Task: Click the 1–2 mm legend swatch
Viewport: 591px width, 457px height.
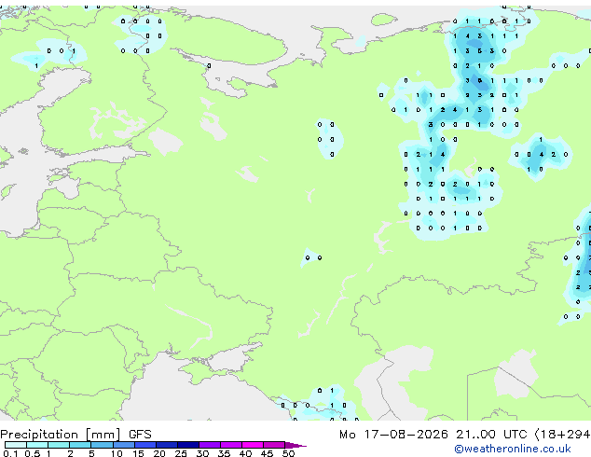Action: [59, 445]
